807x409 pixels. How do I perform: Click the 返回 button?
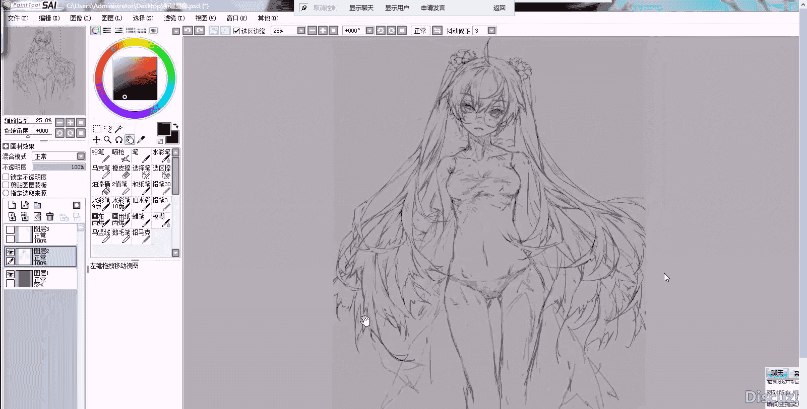[500, 8]
